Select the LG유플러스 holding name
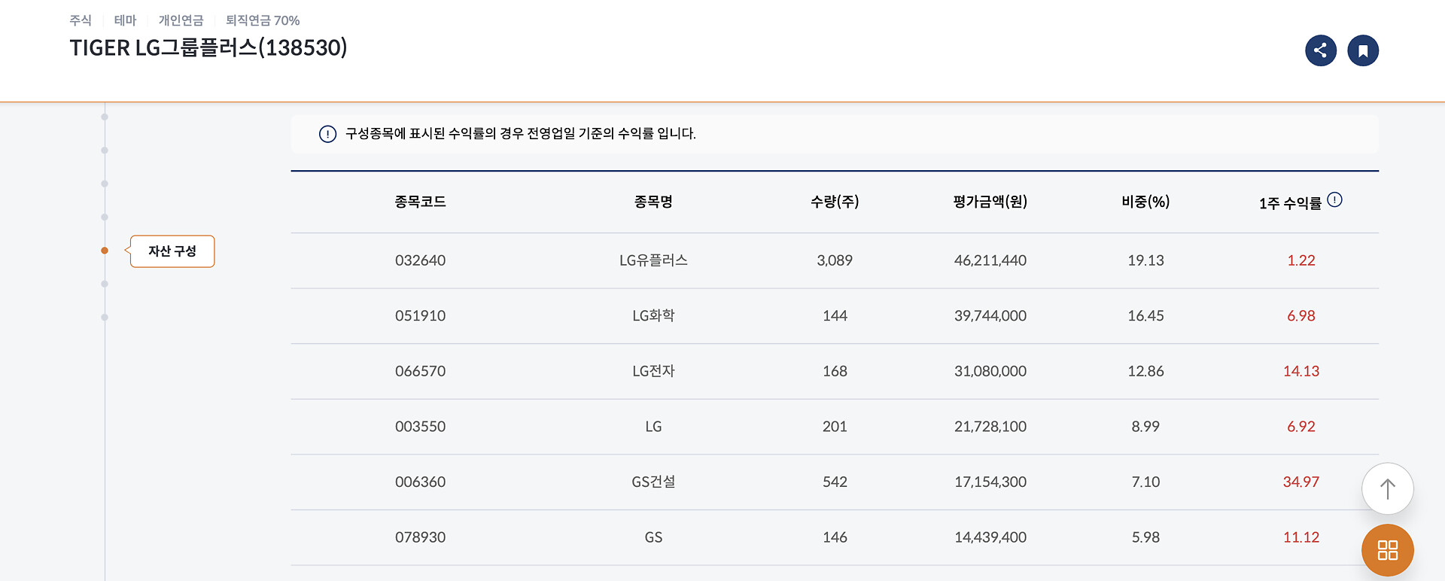1445x581 pixels. tap(653, 260)
